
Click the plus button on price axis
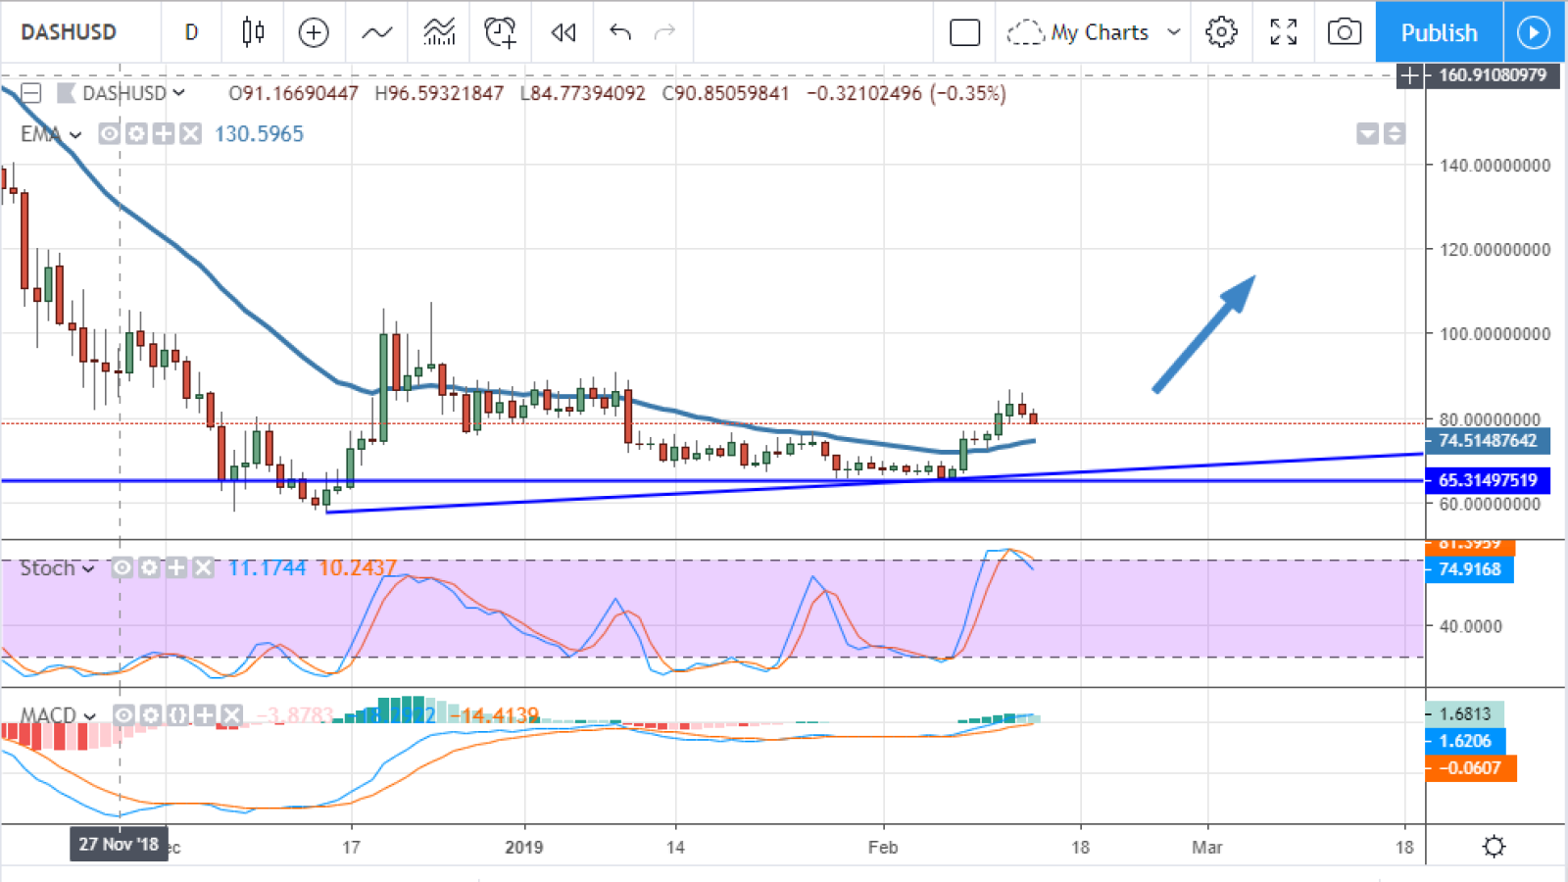(1409, 75)
